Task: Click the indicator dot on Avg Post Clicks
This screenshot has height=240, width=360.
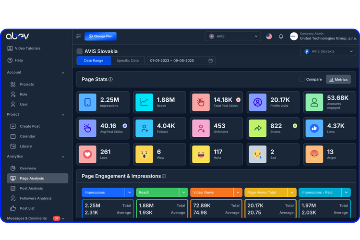Action: pyautogui.click(x=125, y=126)
